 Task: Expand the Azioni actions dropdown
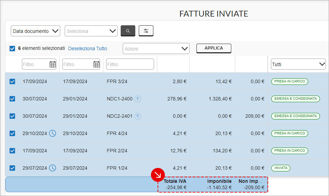point(156,48)
